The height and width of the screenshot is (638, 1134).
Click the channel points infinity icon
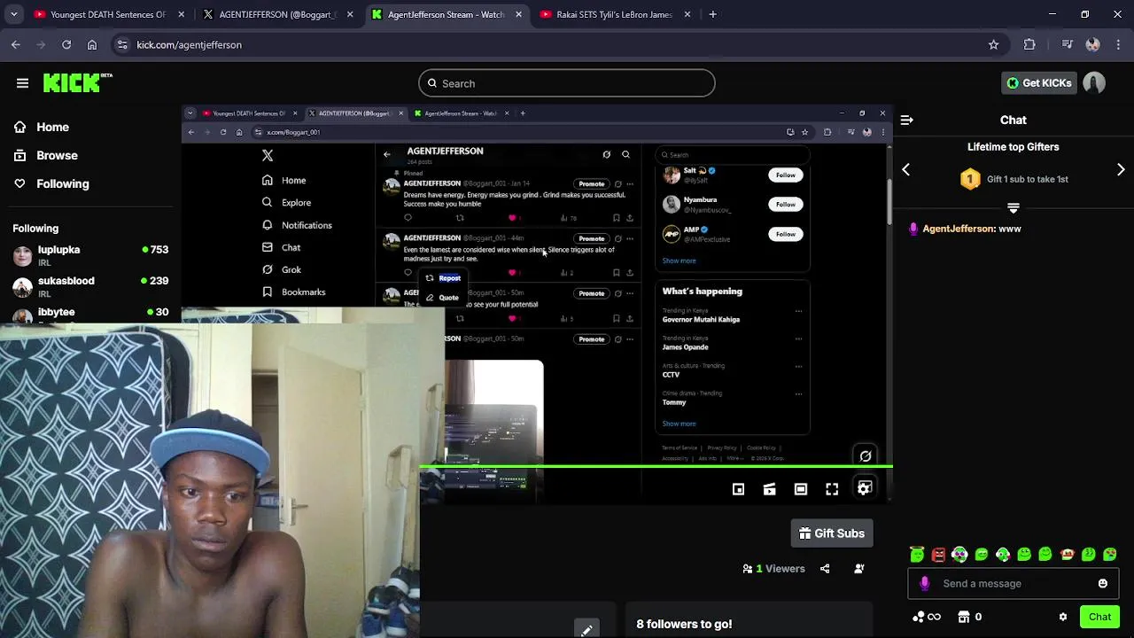click(x=927, y=617)
